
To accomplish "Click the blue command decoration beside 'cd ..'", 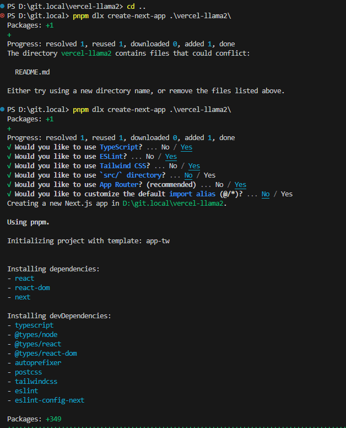I will (x=2, y=6).
